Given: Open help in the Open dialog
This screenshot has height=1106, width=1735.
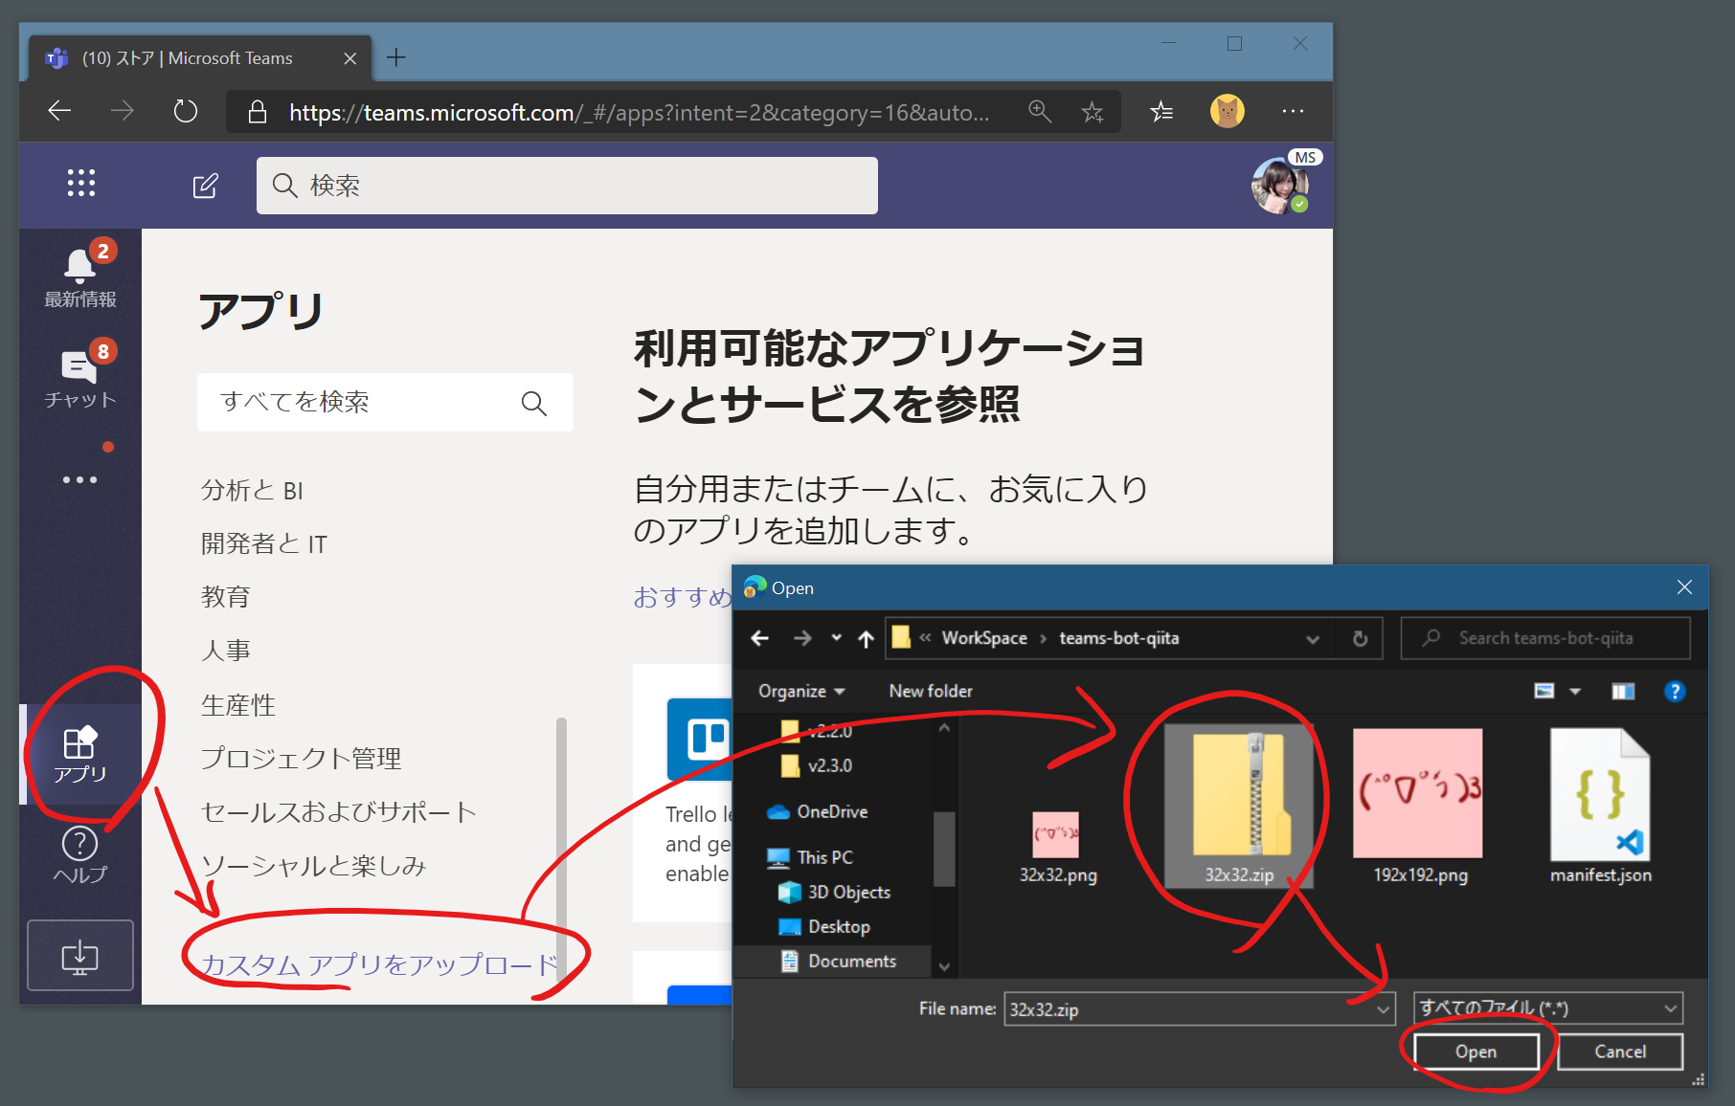Looking at the screenshot, I should 1675,691.
